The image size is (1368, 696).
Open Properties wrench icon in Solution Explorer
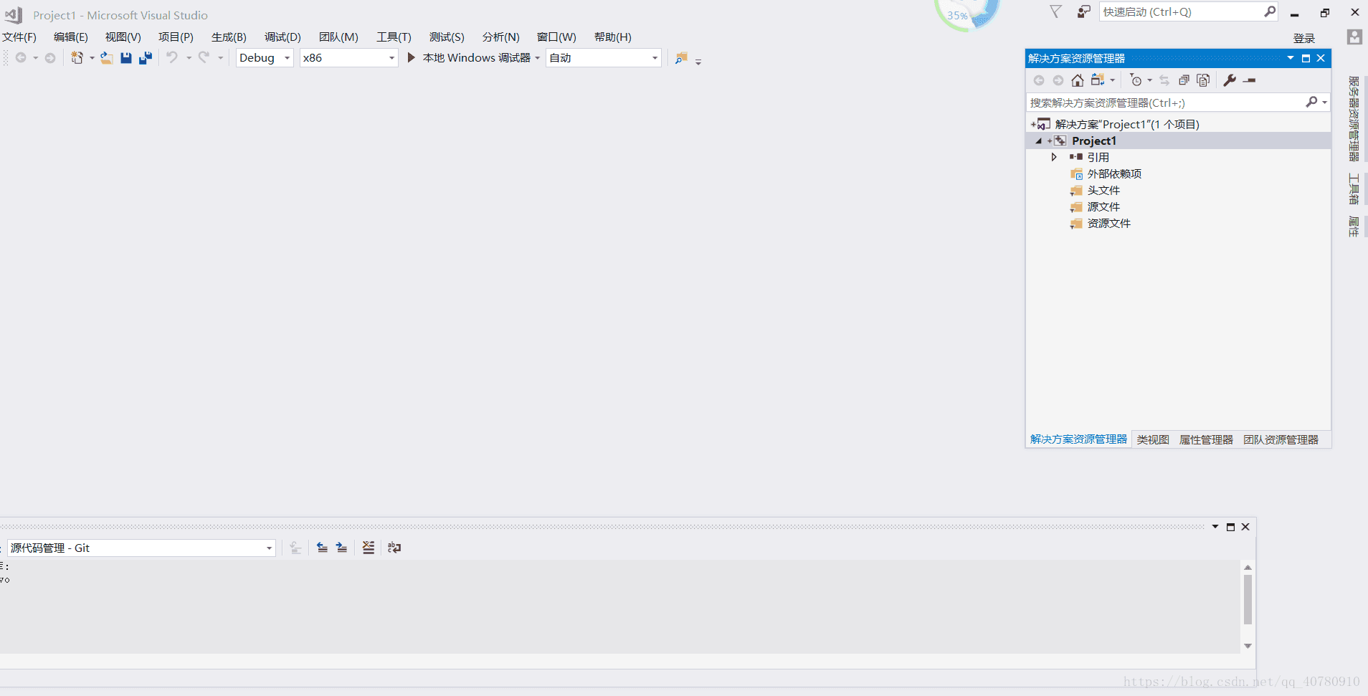(1230, 80)
